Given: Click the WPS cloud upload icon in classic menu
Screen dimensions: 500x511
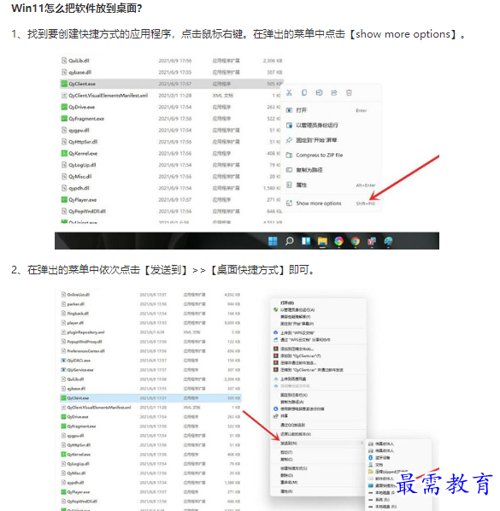Looking at the screenshot, I should [276, 332].
